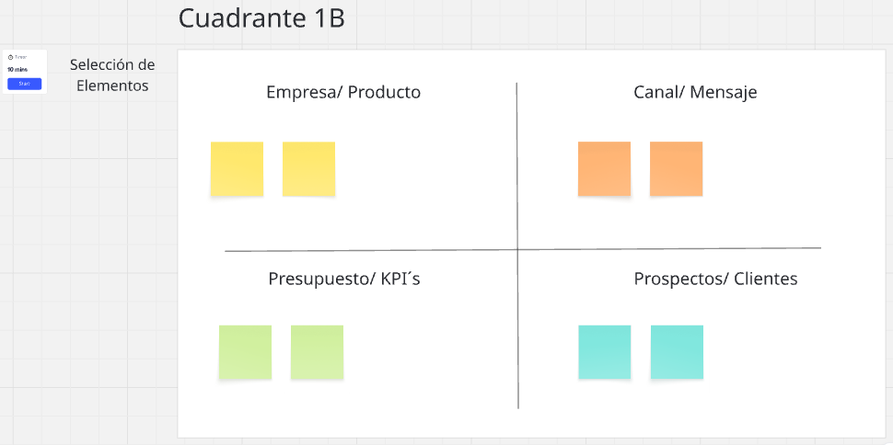Select the first green sticky note
Screen dimensions: 893x445
pyautogui.click(x=245, y=351)
